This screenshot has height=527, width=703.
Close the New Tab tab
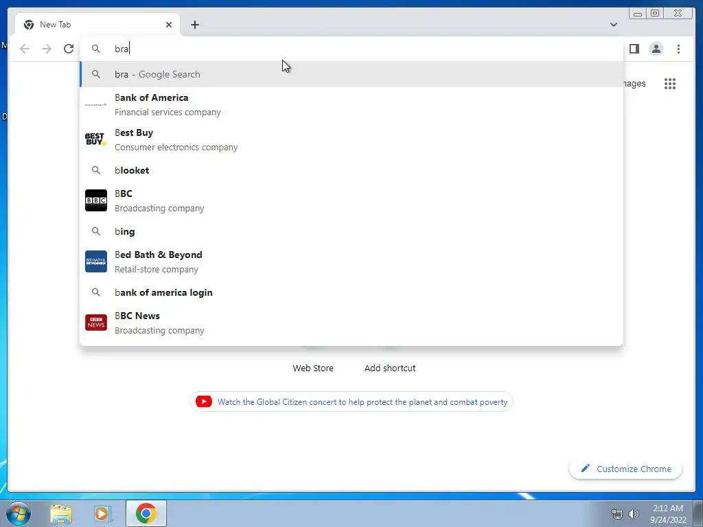[x=169, y=25]
